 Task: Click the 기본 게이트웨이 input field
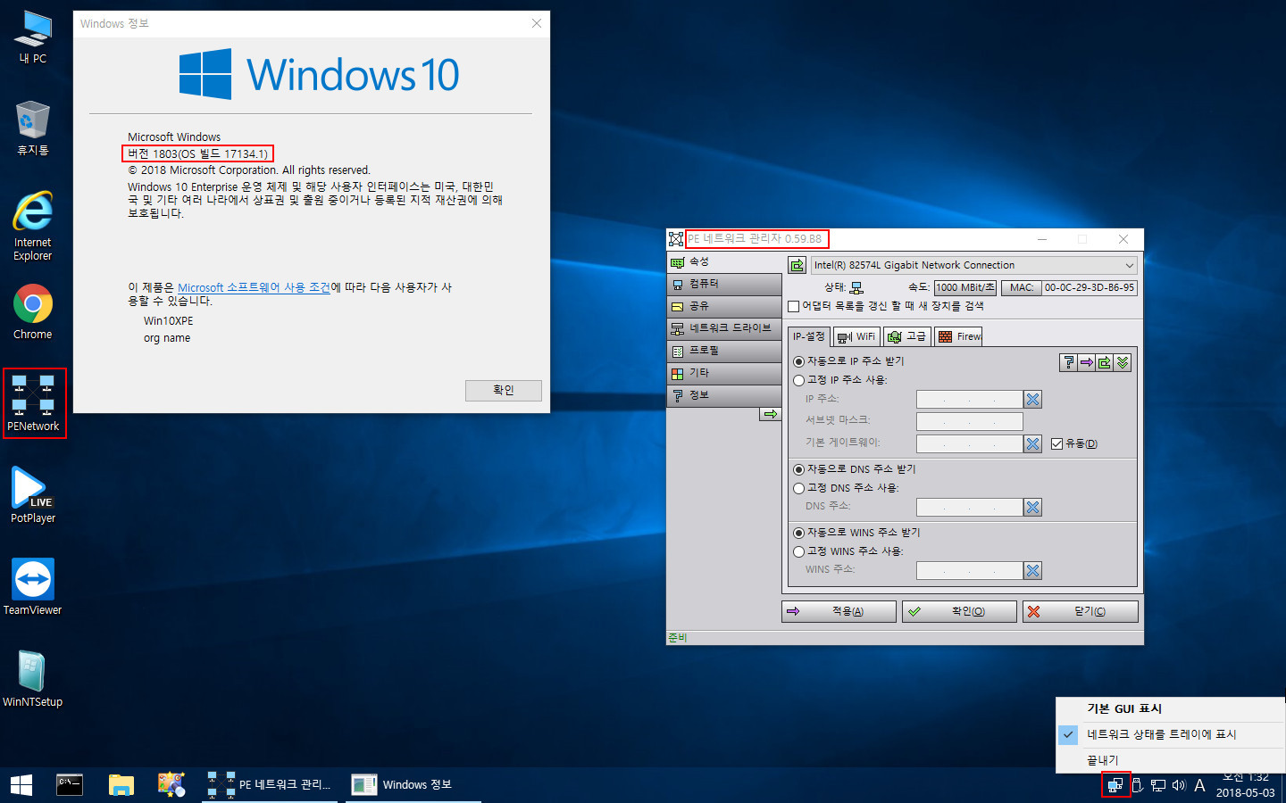969,443
